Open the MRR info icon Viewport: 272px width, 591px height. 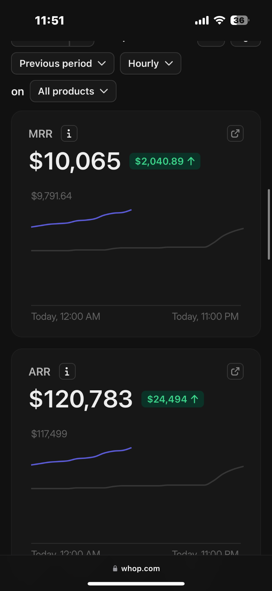[69, 134]
